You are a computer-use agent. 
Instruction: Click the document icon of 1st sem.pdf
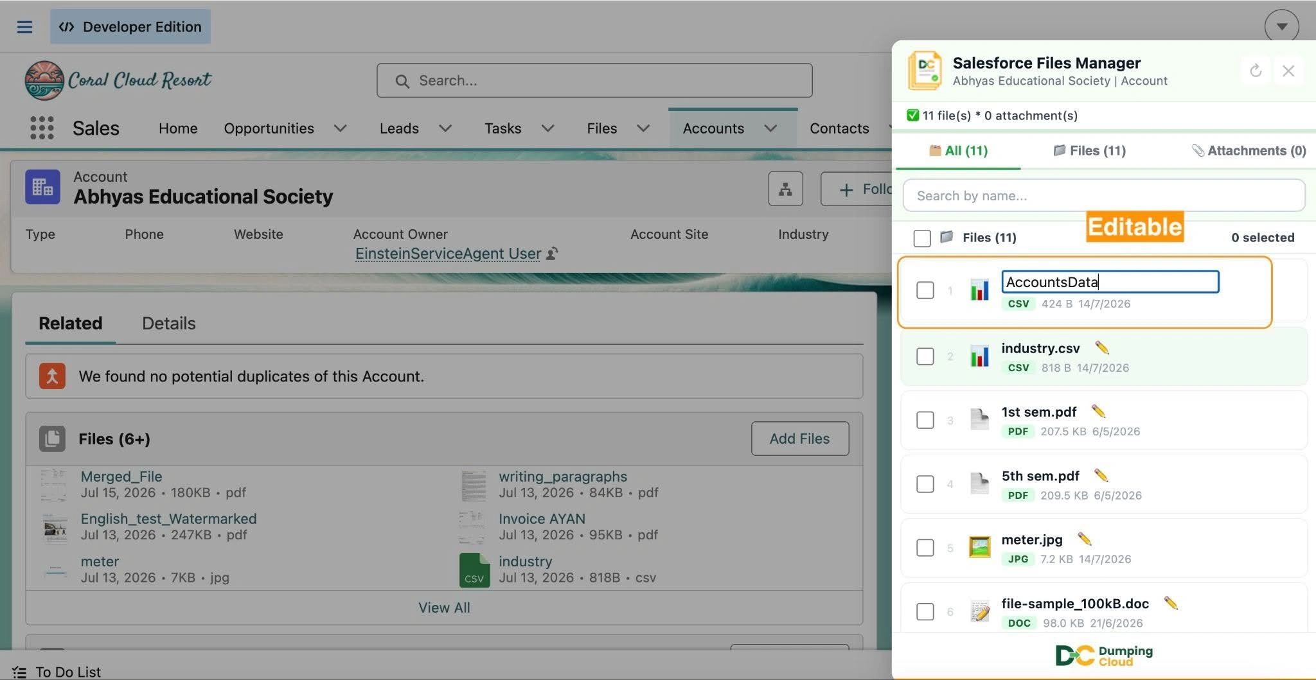tap(979, 419)
